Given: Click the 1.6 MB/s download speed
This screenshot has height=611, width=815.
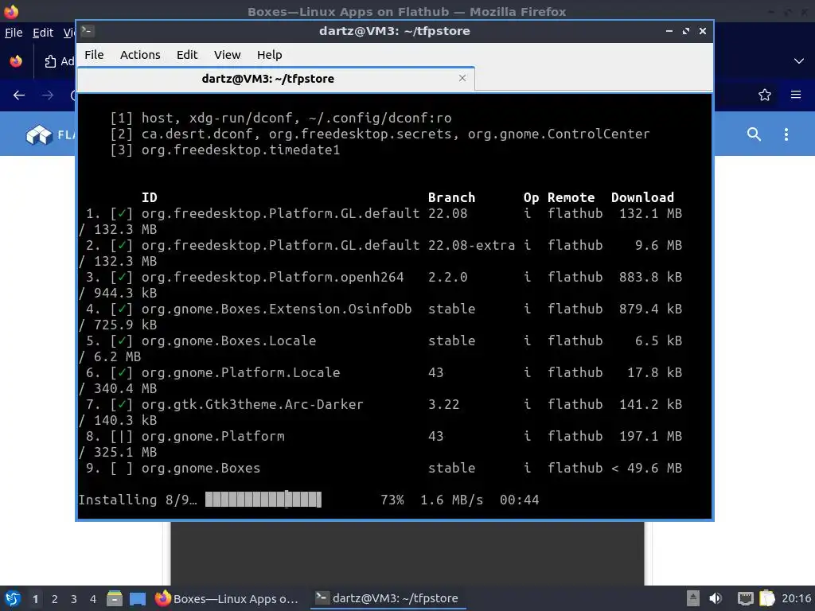Looking at the screenshot, I should tap(451, 500).
